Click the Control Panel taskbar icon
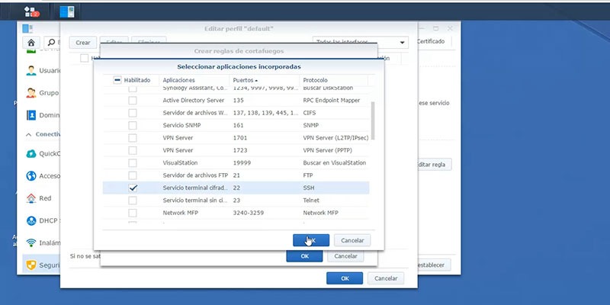 67,11
